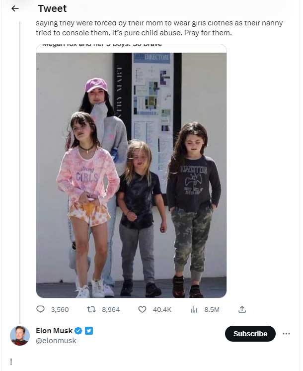This screenshot has width=303, height=371.
Task: Open the three-dot more options menu
Action: pos(286,334)
